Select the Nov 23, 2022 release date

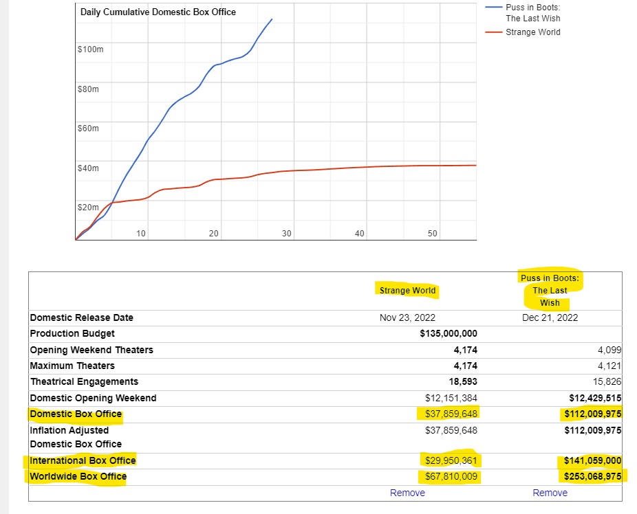(407, 317)
